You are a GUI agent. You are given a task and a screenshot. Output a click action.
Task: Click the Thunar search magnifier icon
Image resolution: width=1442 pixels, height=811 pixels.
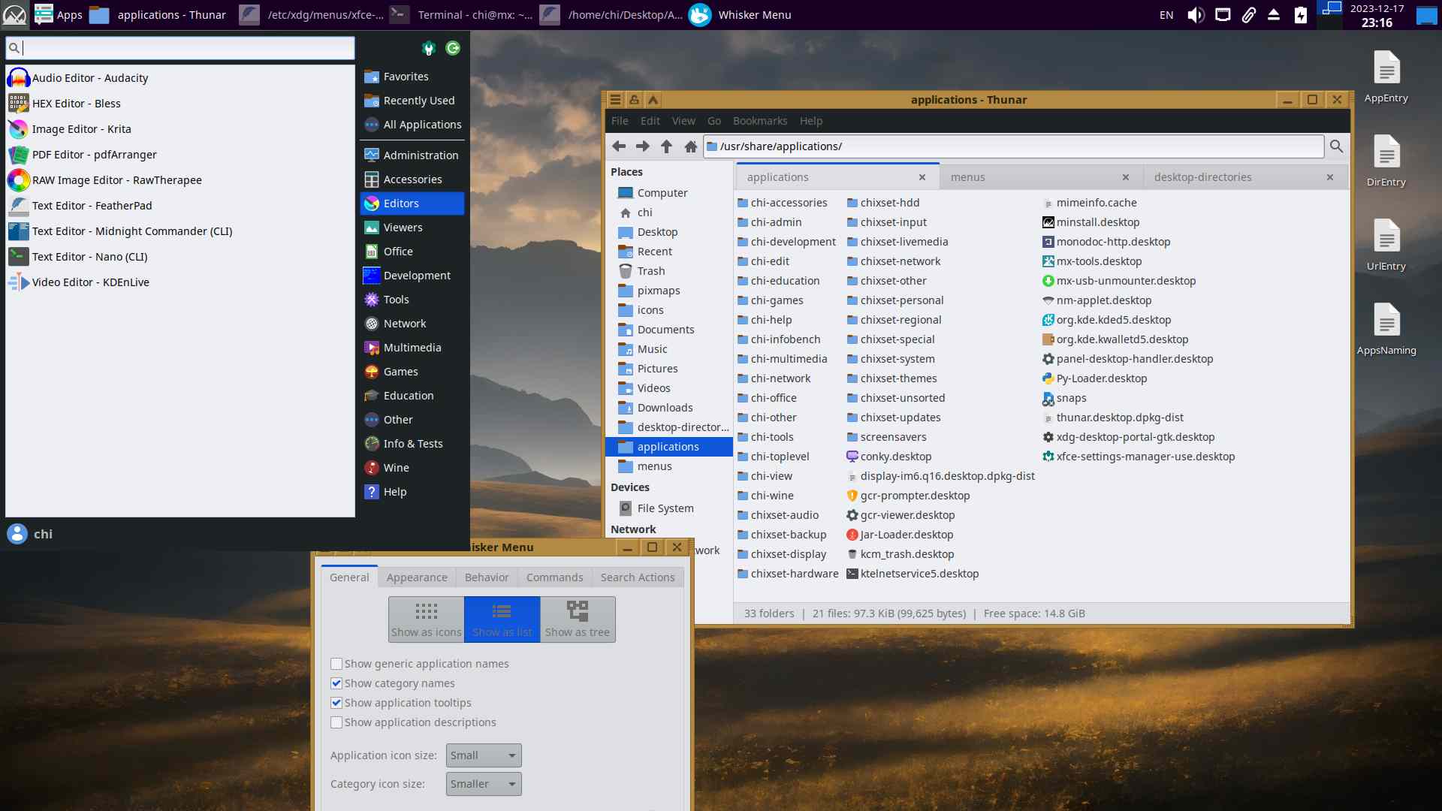[x=1336, y=146]
